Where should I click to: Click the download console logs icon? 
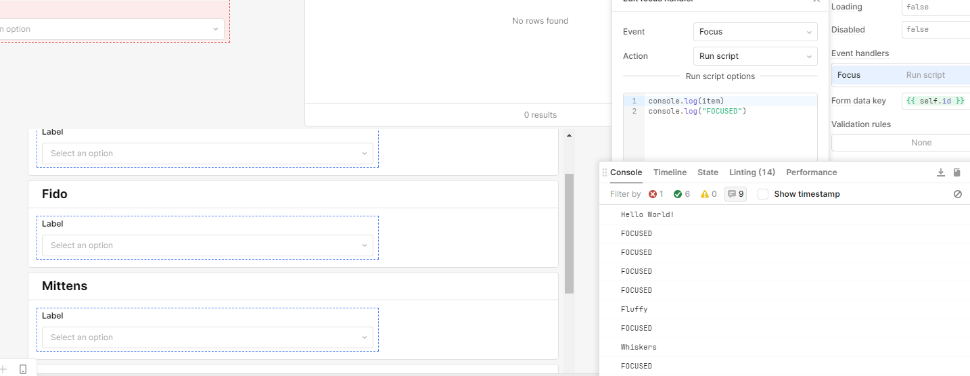pos(940,172)
